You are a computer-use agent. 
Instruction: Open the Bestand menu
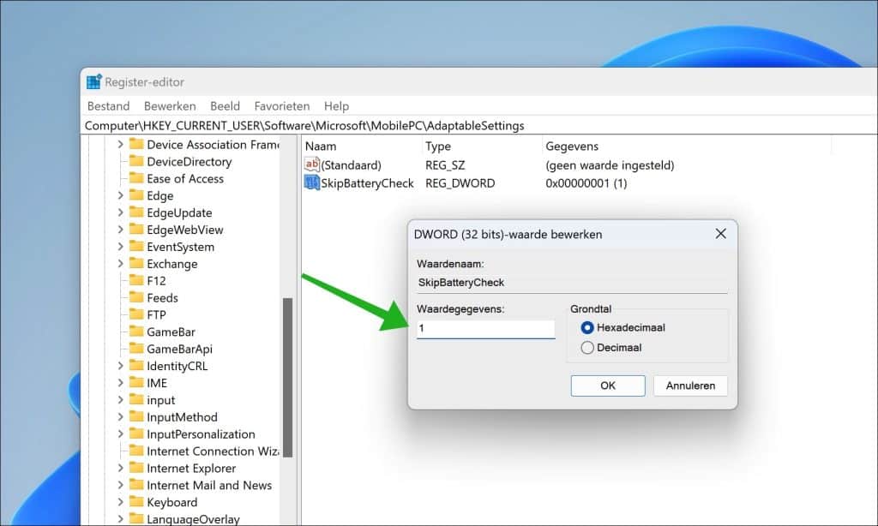tap(108, 105)
